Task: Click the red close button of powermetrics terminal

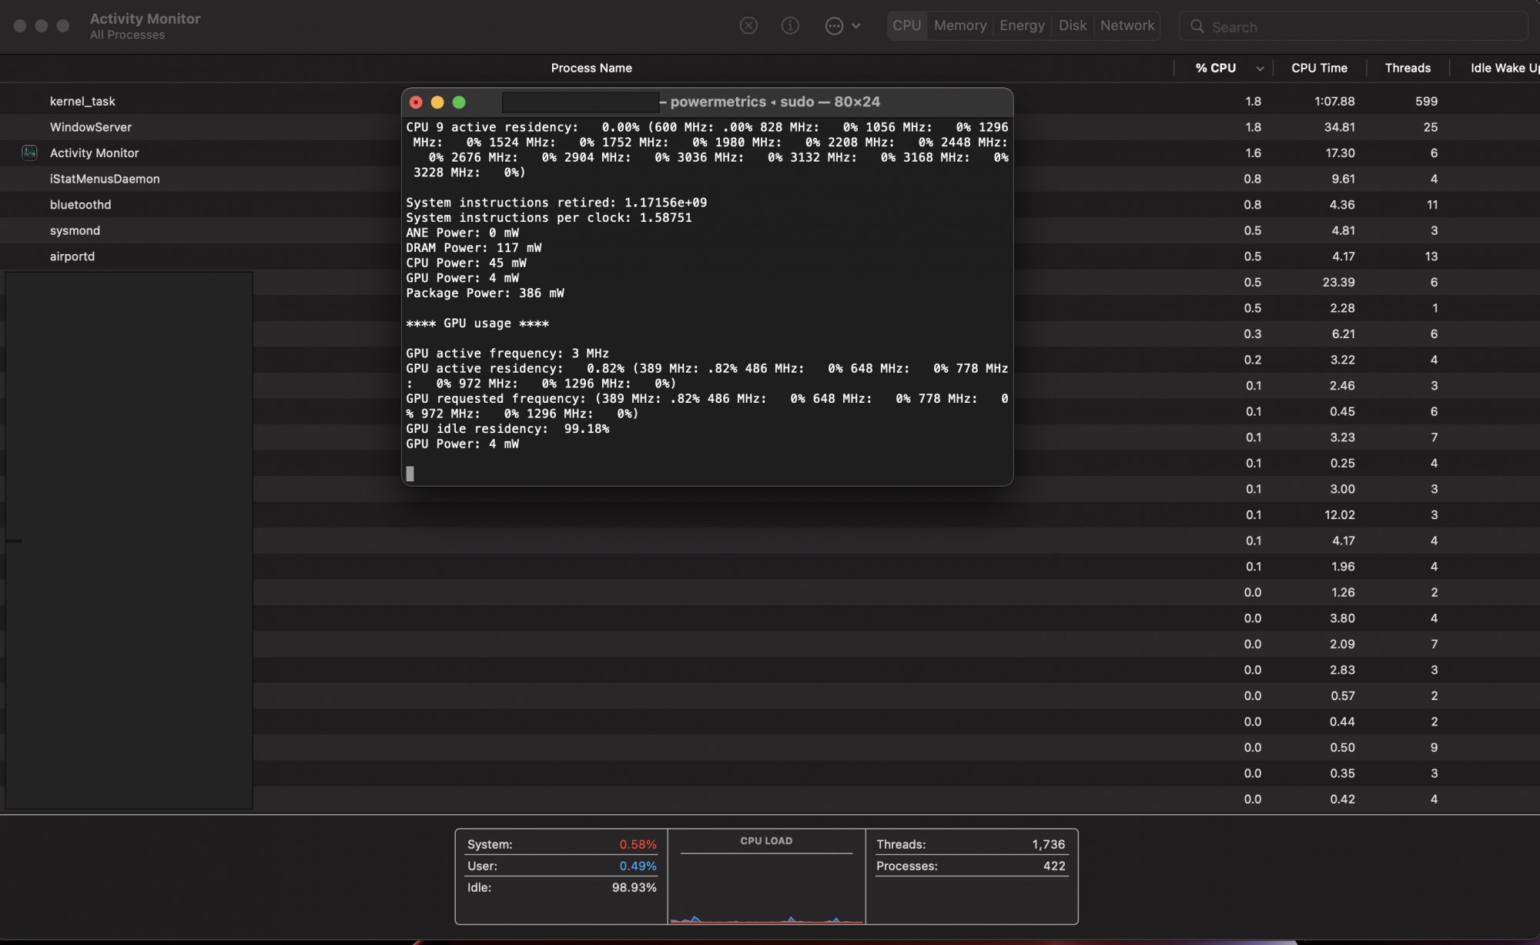Action: click(416, 102)
